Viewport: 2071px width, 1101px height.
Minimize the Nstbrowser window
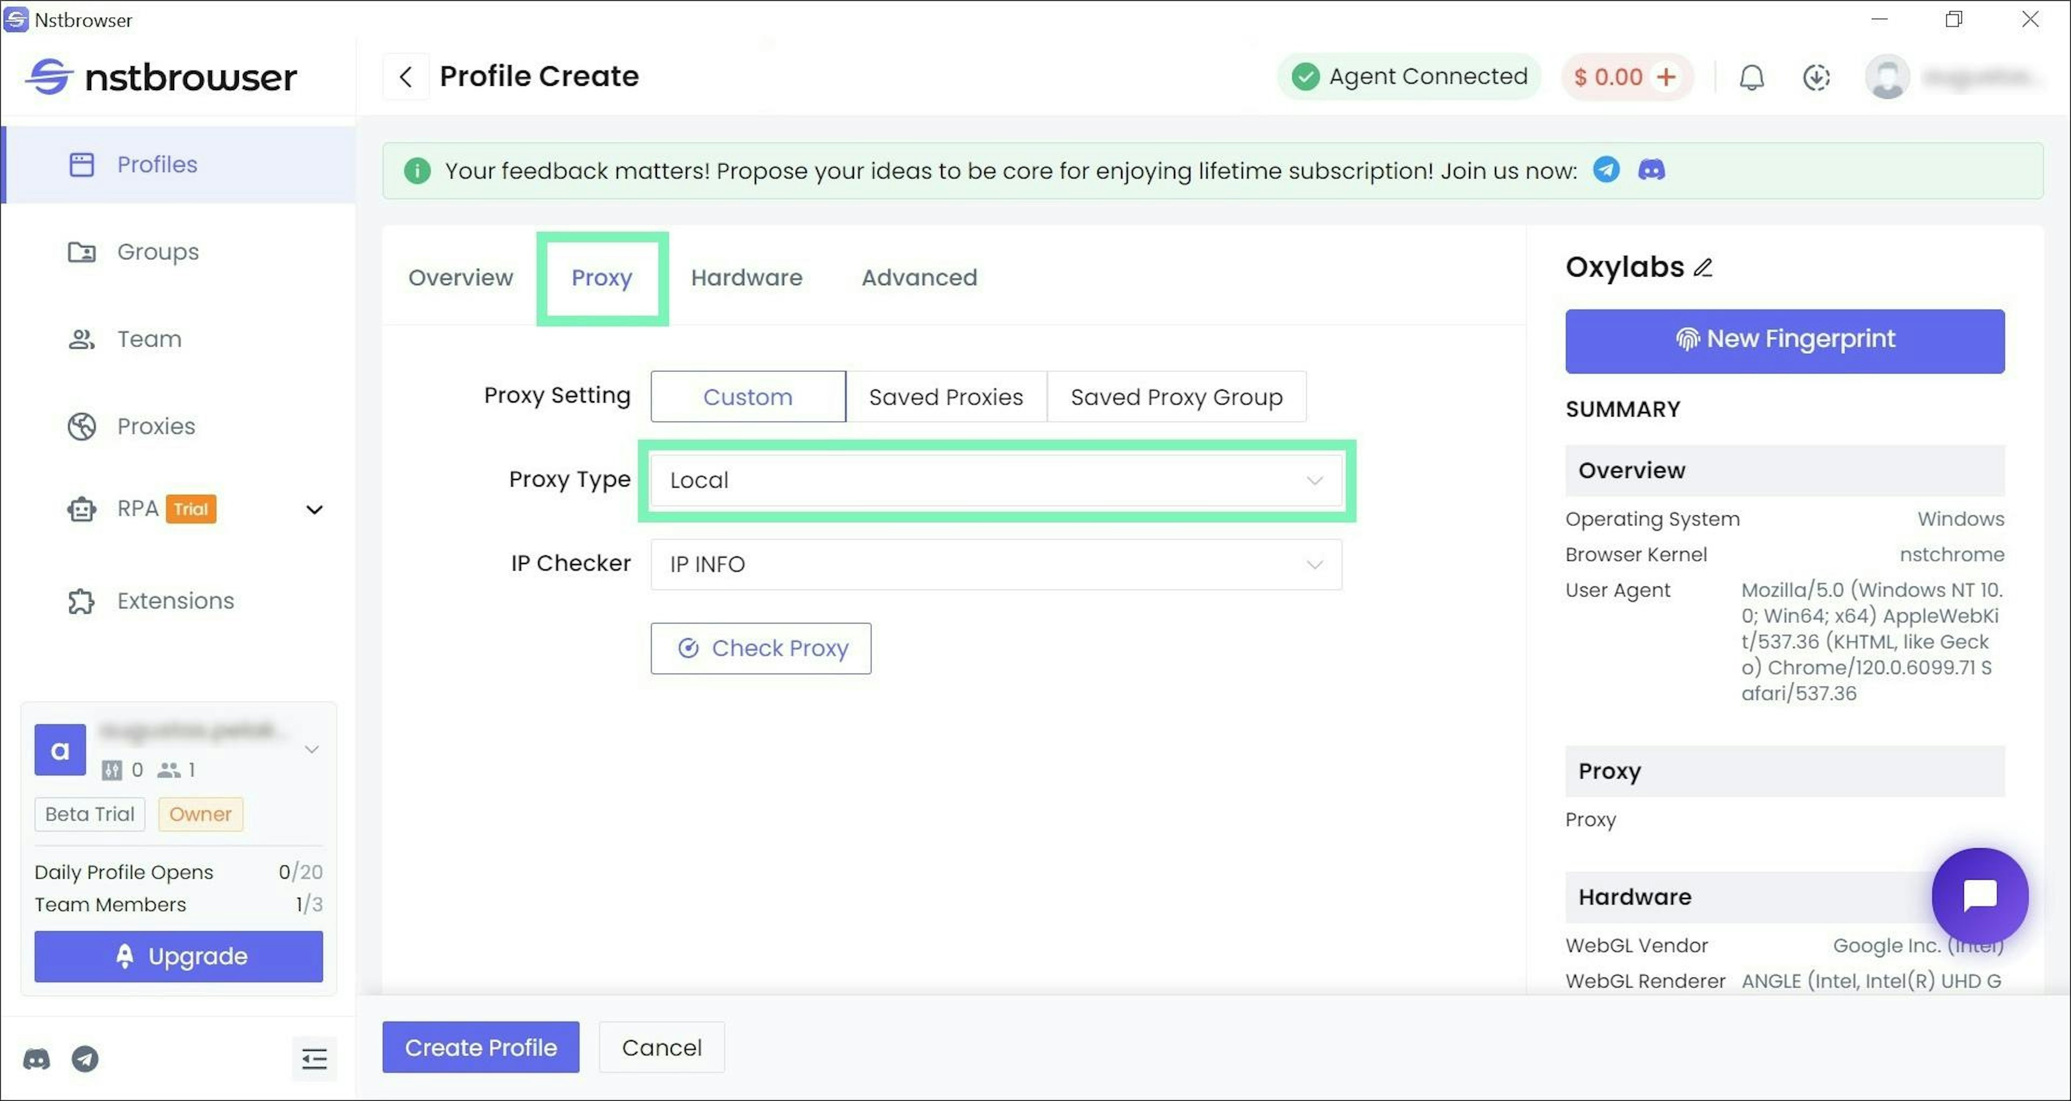click(x=1879, y=19)
